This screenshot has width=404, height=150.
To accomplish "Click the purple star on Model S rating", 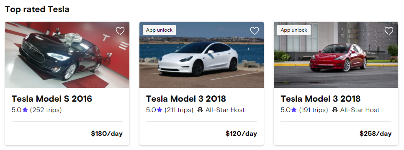I will click(x=25, y=110).
